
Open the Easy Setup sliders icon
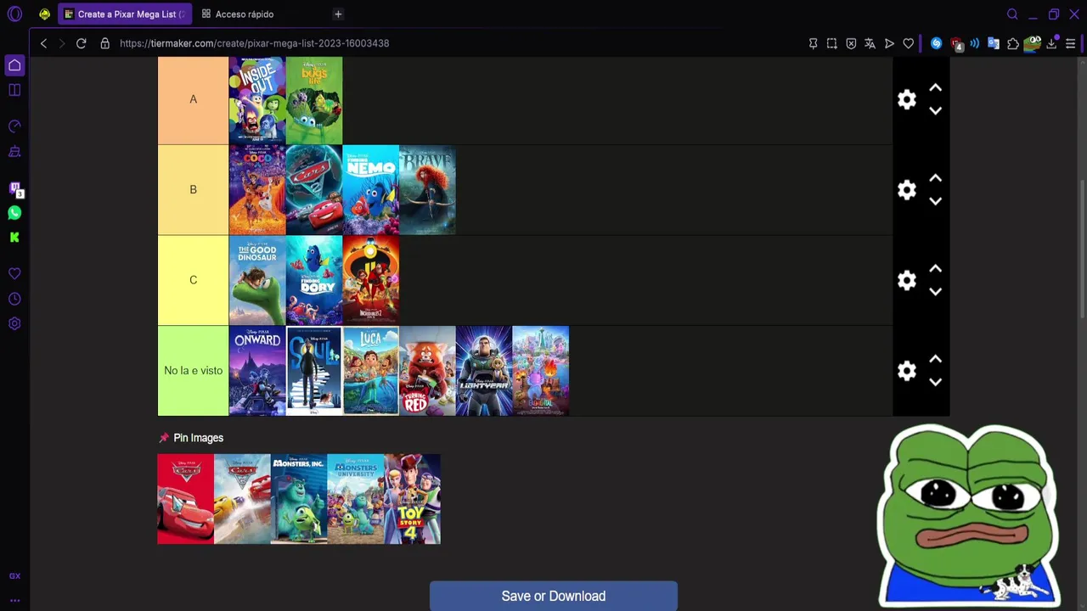1070,43
